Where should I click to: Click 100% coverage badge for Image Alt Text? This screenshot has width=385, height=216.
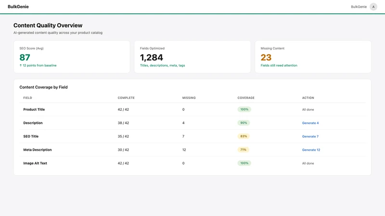[244, 163]
